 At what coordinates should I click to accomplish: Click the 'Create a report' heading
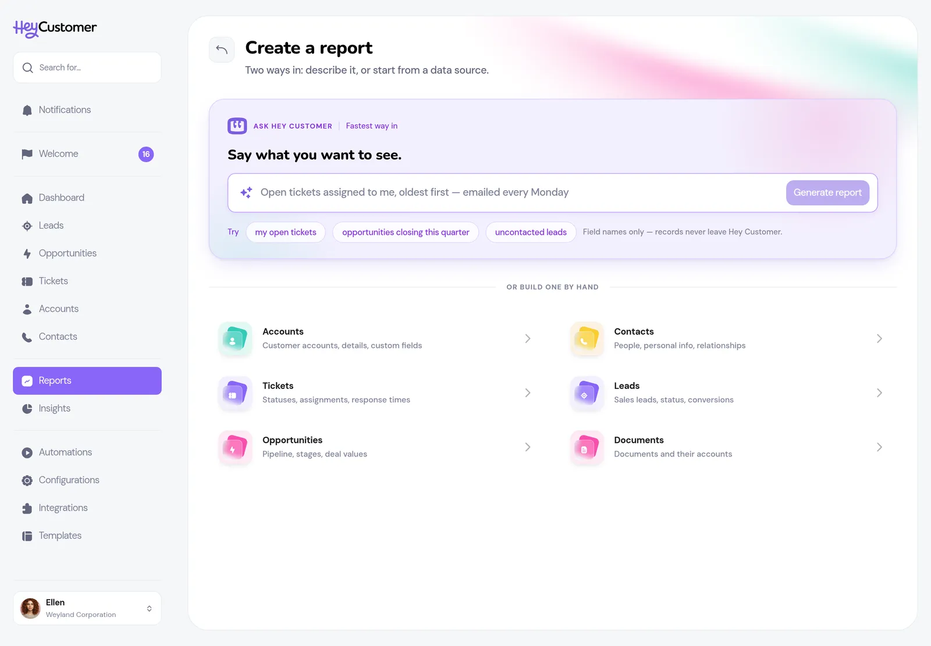[x=309, y=48]
